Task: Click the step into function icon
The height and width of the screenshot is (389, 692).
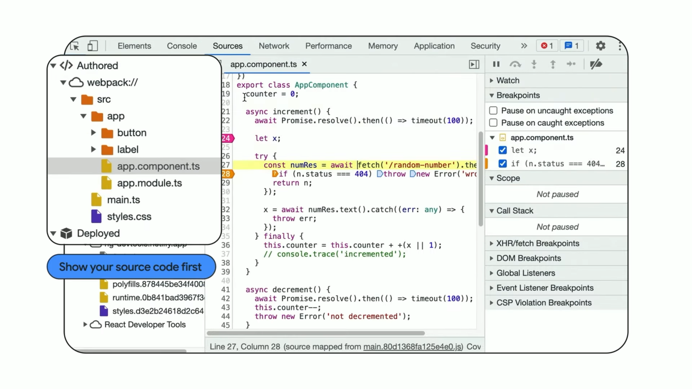Action: pos(534,64)
